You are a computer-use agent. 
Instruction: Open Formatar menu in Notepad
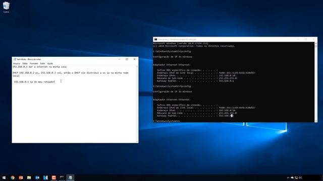(x=34, y=63)
